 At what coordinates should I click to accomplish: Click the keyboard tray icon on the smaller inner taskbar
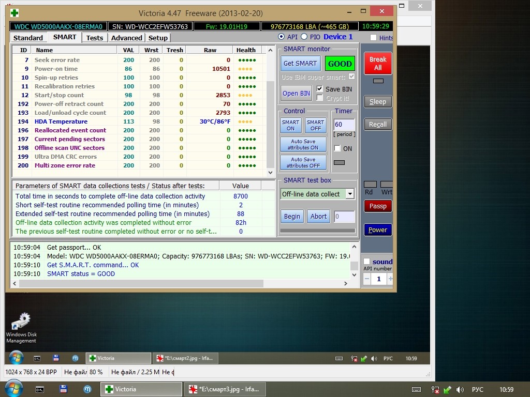(x=338, y=359)
